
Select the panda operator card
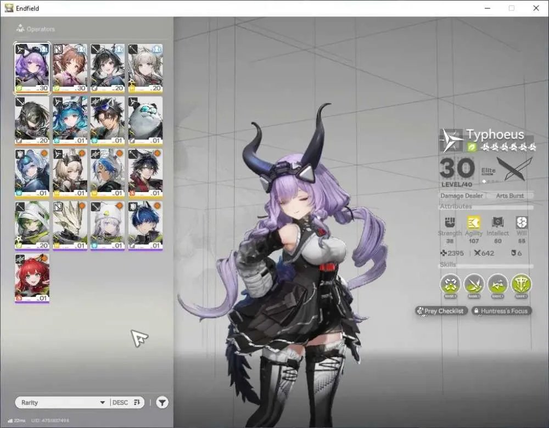(x=145, y=121)
